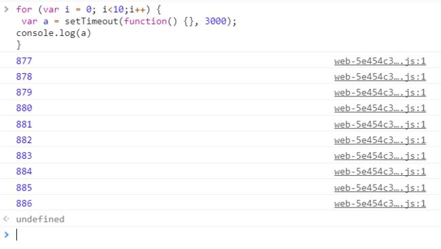Open source link beside logged value 879

(380, 92)
